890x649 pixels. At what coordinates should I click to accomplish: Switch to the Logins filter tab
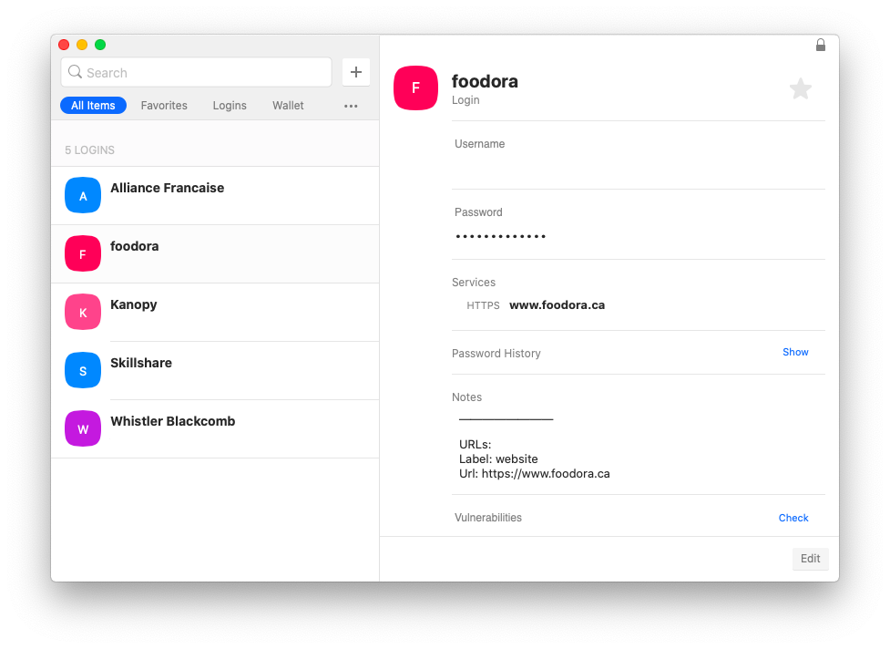coord(229,106)
